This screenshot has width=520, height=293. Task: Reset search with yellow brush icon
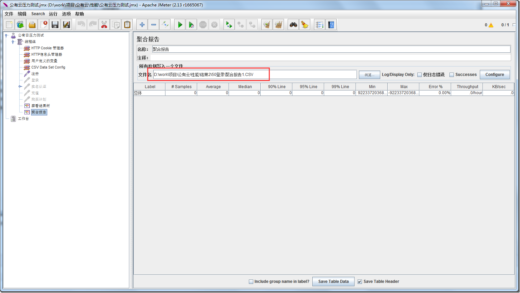(x=305, y=25)
